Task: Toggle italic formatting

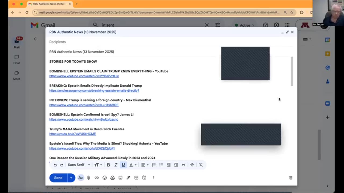Action: tap(116, 165)
